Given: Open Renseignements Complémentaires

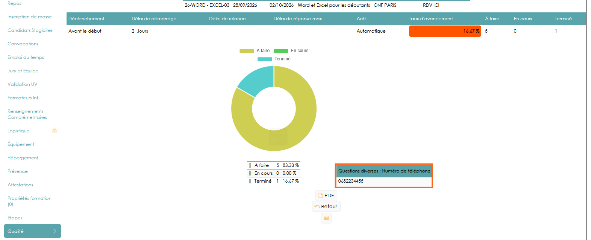Looking at the screenshot, I should (27, 114).
